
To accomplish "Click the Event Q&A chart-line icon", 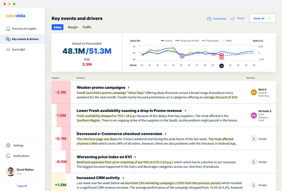I will [x=8, y=50].
